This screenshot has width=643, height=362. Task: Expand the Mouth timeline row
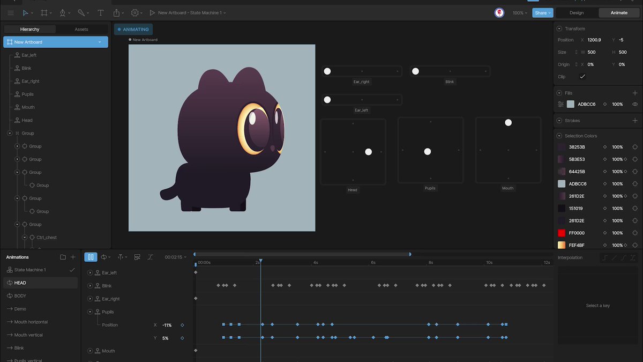click(90, 351)
